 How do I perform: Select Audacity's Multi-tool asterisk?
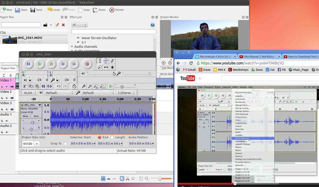coord(112,67)
